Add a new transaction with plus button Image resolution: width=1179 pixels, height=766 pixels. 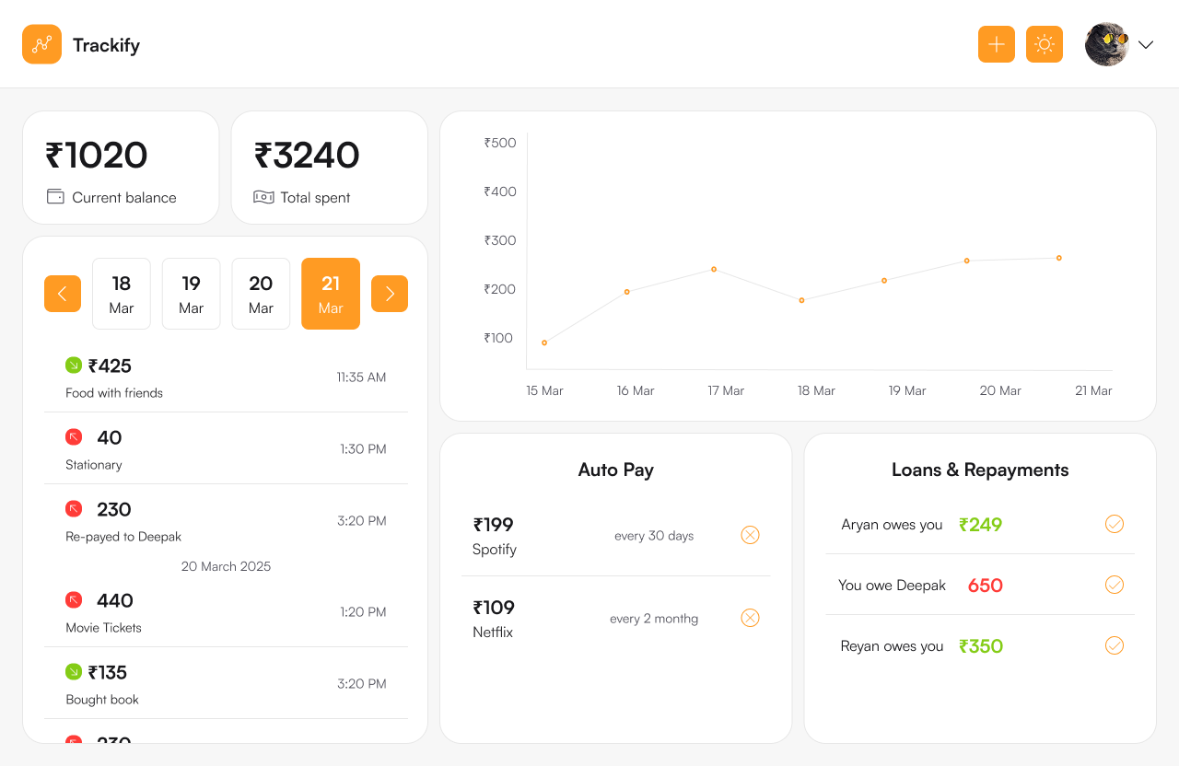pos(997,44)
